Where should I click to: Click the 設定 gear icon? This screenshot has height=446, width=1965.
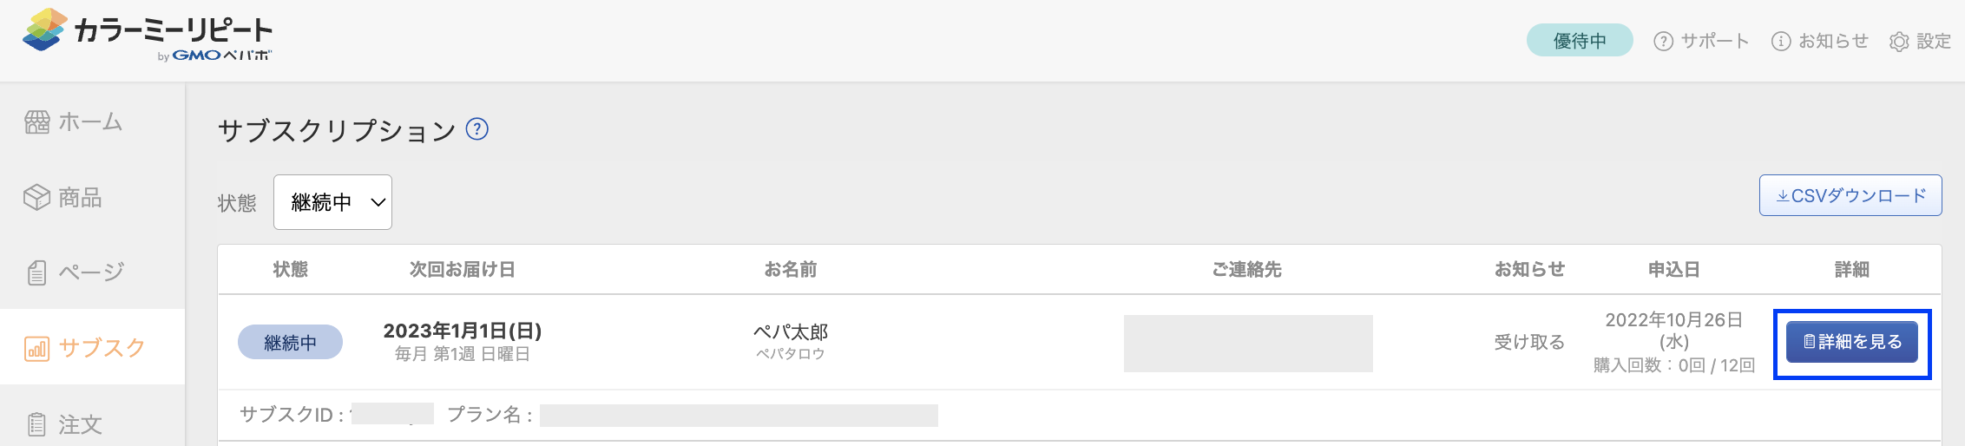pos(1899,42)
